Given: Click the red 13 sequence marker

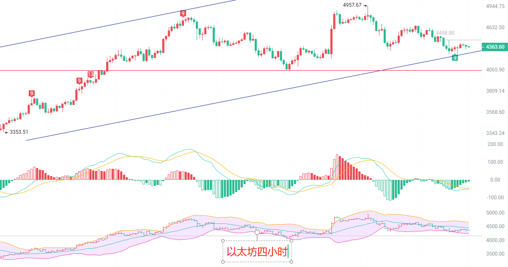Looking at the screenshot, I should coord(91,74).
